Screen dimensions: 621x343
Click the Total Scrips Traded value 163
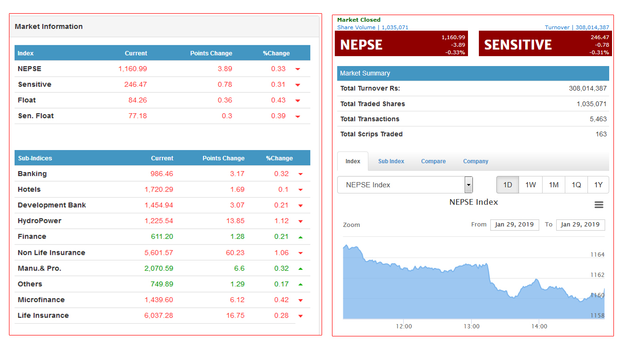pos(601,134)
